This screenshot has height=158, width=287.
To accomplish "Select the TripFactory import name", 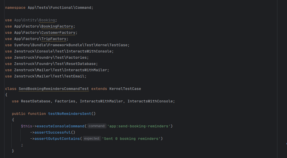I will click(54, 39).
